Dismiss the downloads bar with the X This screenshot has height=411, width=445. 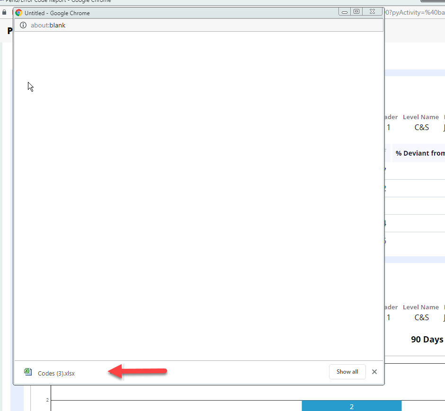[x=374, y=372]
